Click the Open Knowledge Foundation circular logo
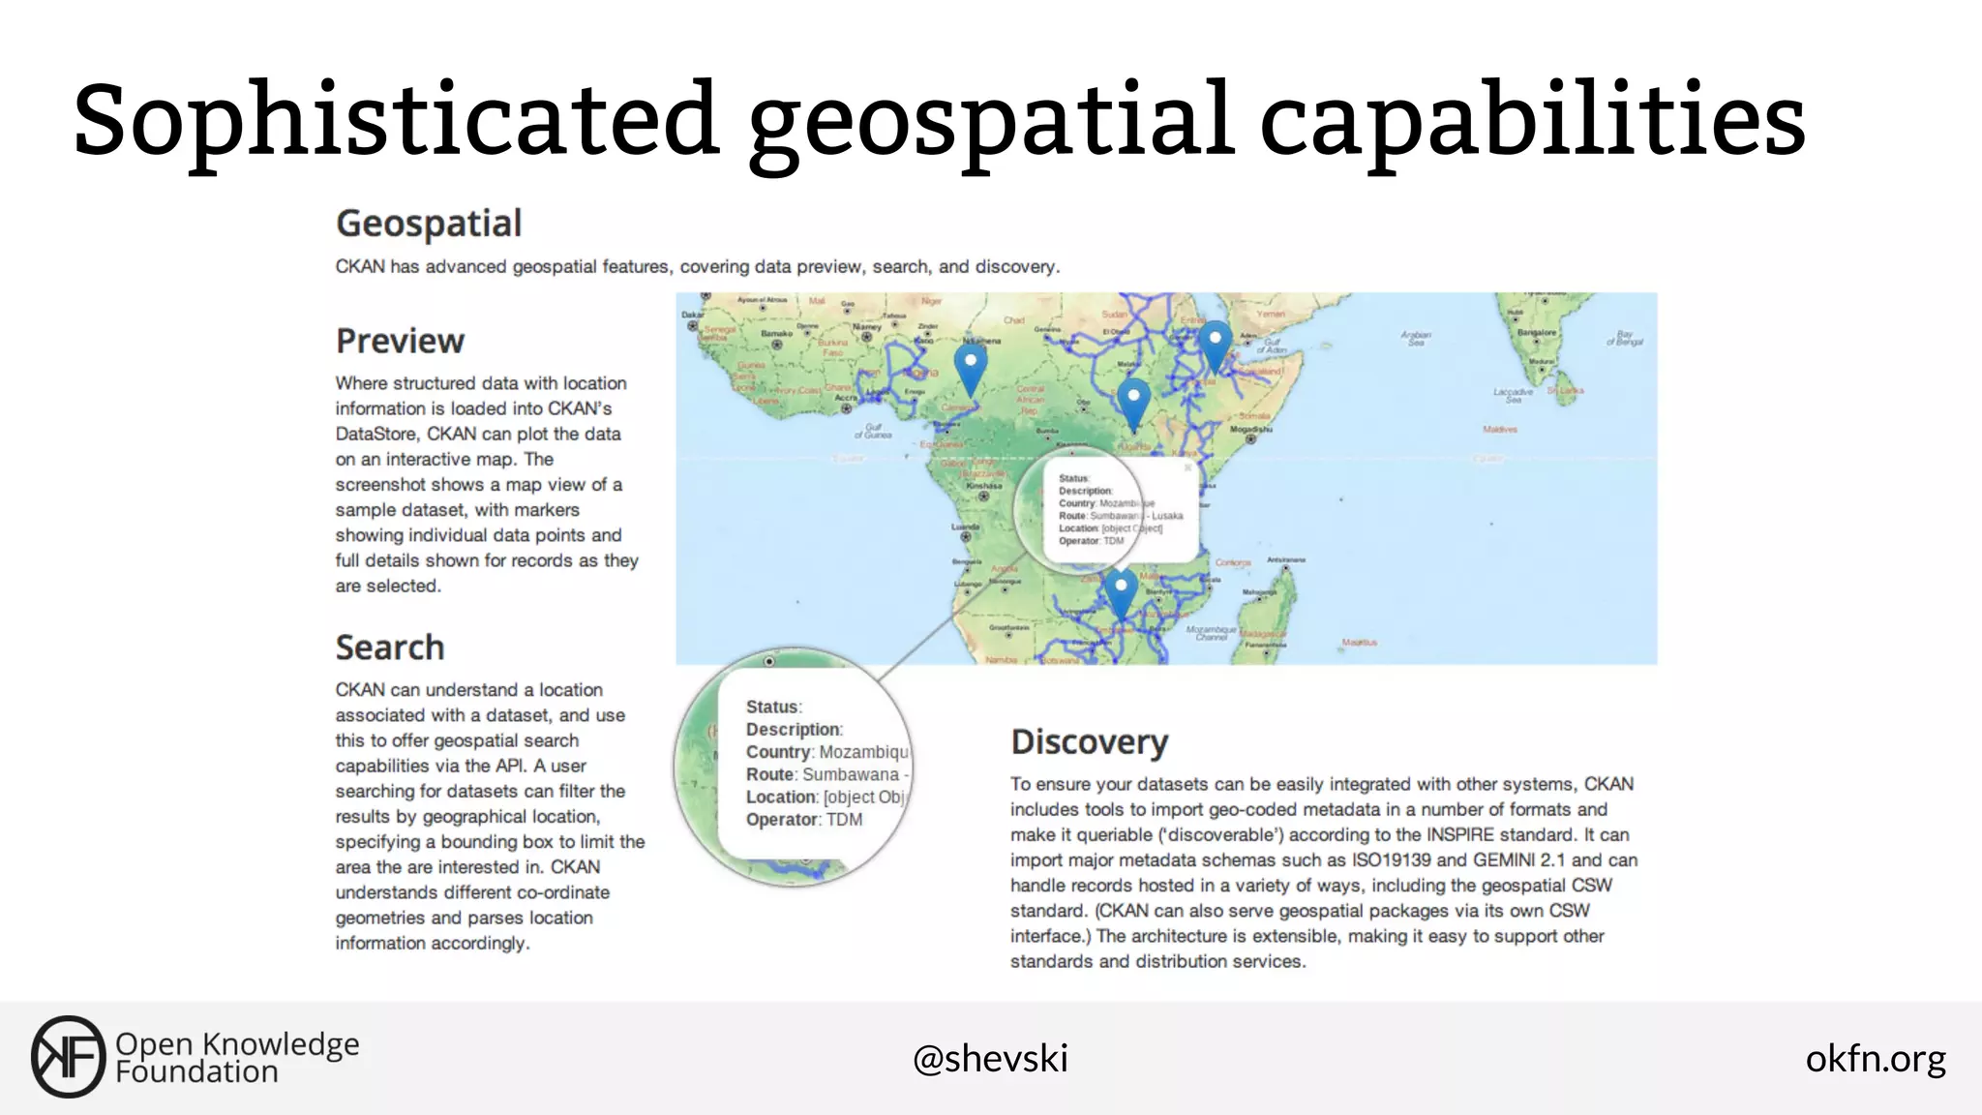 [67, 1057]
